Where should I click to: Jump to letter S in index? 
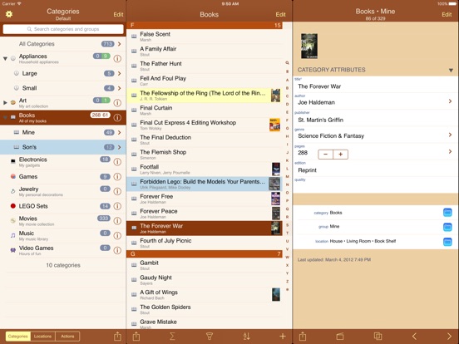pyautogui.click(x=287, y=225)
